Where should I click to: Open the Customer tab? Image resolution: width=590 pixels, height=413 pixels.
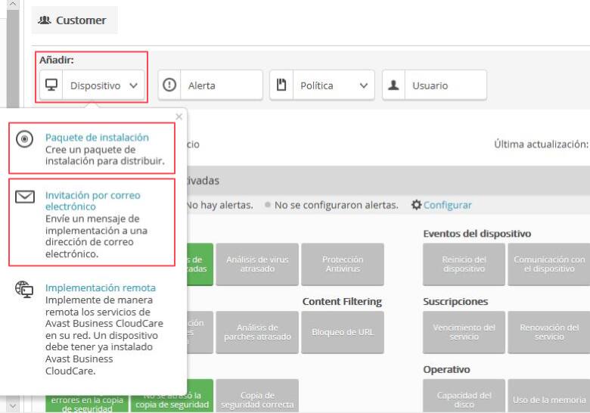(74, 20)
